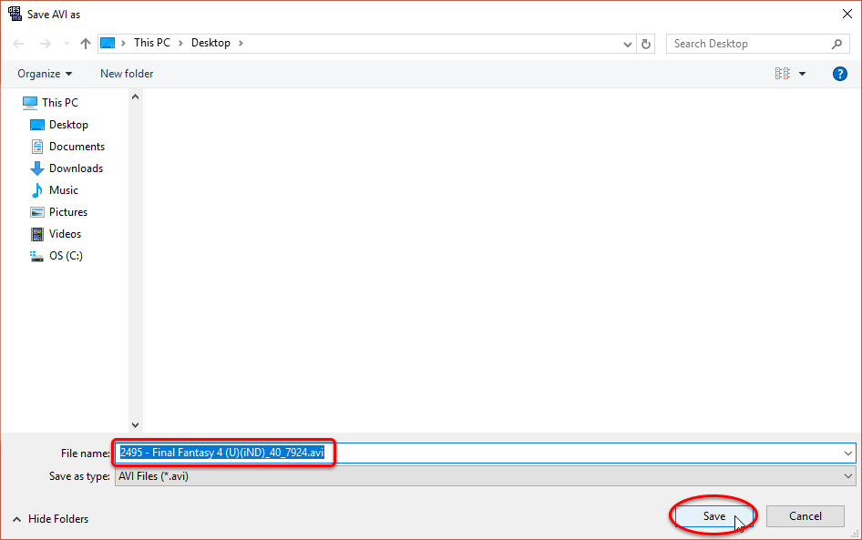Image resolution: width=862 pixels, height=540 pixels.
Task: Open the Organize menu
Action: tap(45, 74)
